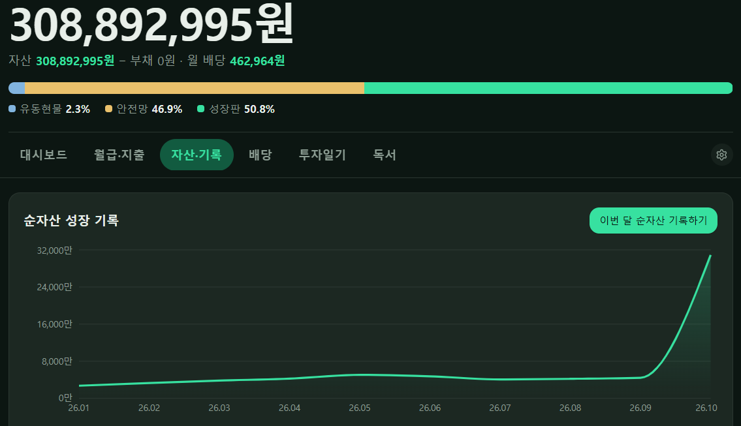This screenshot has height=426, width=741.
Task: Click the 성장판 50.8% legend label
Action: [242, 109]
